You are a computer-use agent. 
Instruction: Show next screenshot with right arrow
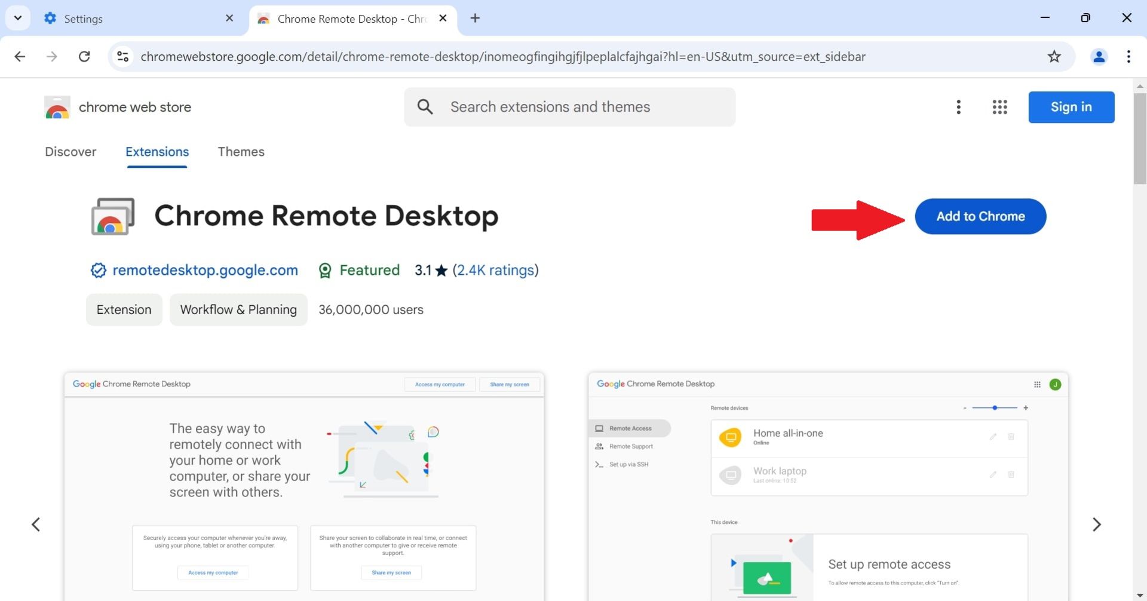point(1097,525)
